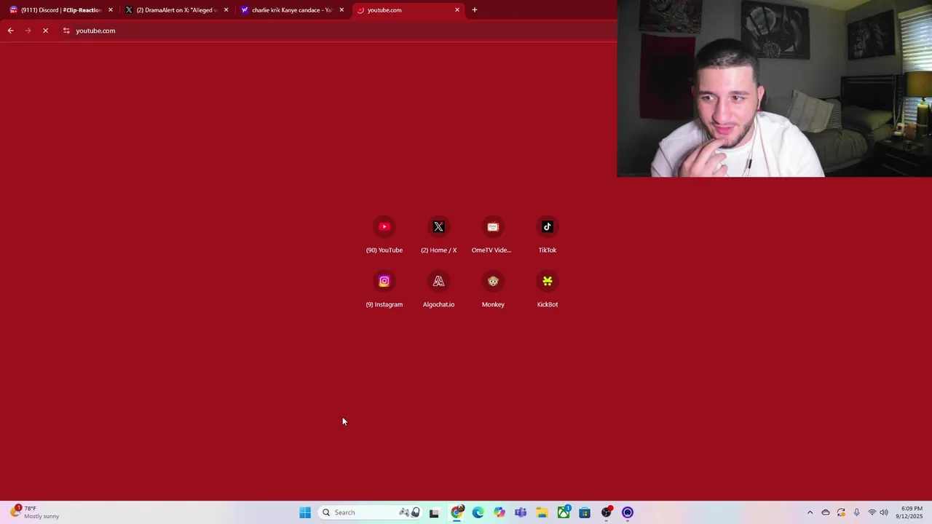Open a new browser tab
The height and width of the screenshot is (524, 932).
click(475, 10)
